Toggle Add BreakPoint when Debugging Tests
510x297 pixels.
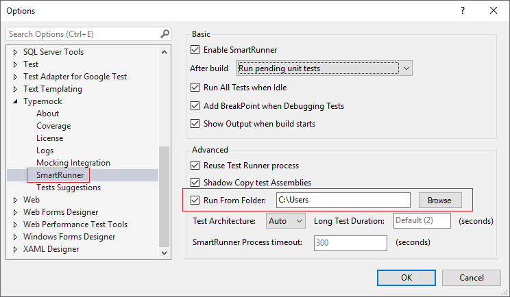click(195, 106)
